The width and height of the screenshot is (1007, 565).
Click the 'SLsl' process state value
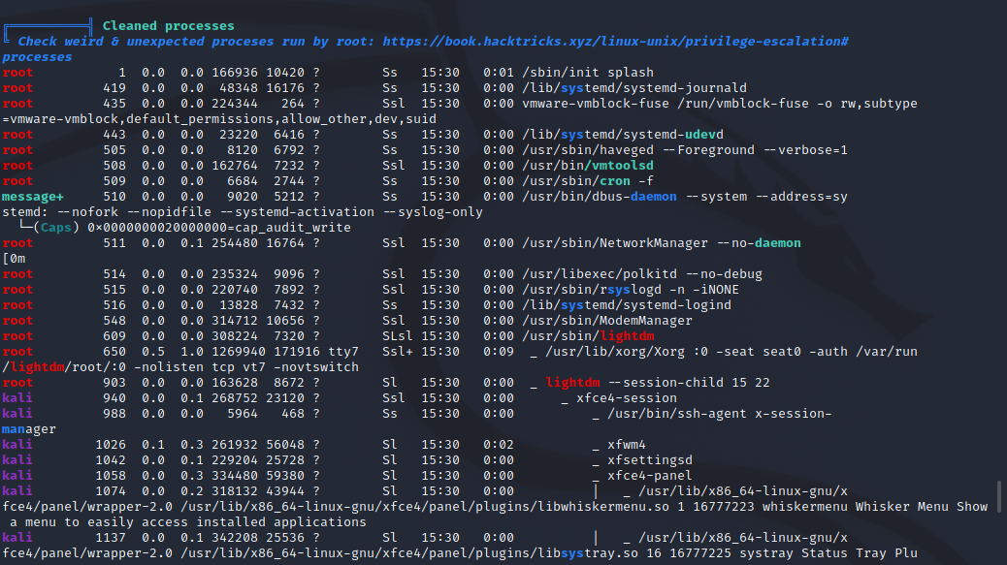point(398,335)
